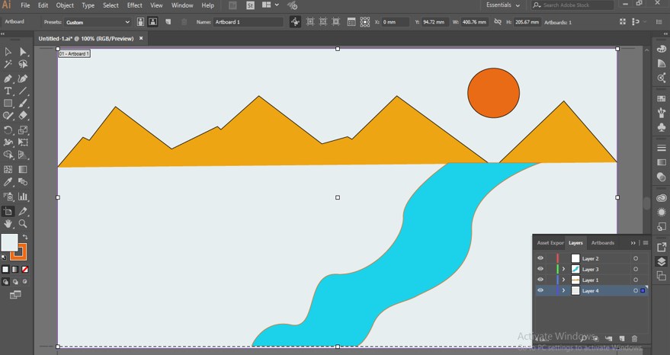Select the Direct Selection tool

coord(23,52)
